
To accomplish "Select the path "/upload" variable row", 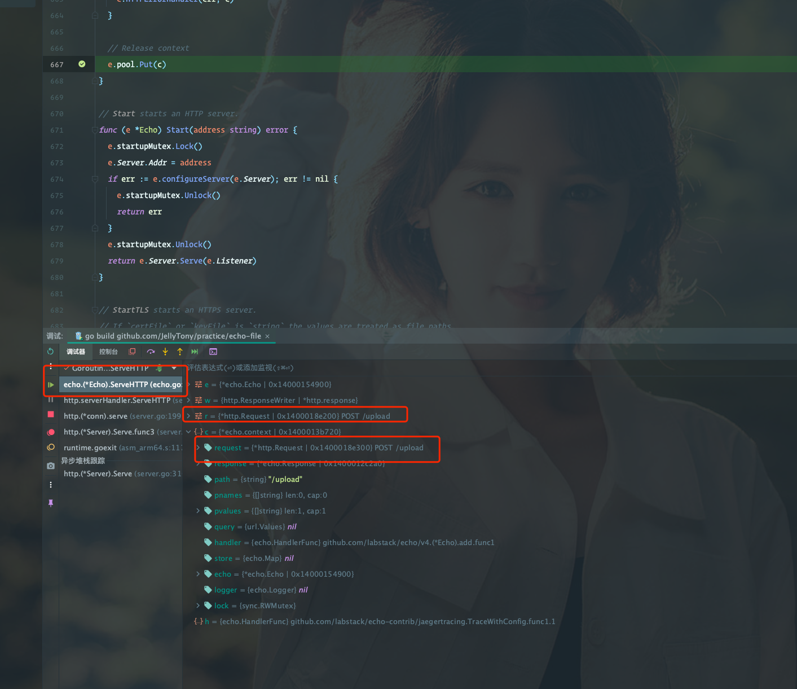I will 490,479.
